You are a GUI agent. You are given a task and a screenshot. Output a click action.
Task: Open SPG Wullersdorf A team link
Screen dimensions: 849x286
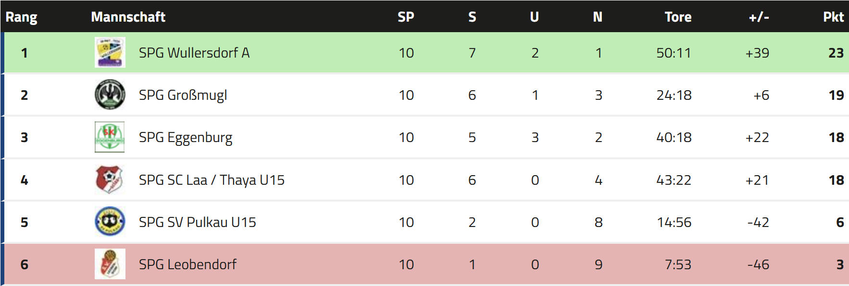(x=194, y=53)
